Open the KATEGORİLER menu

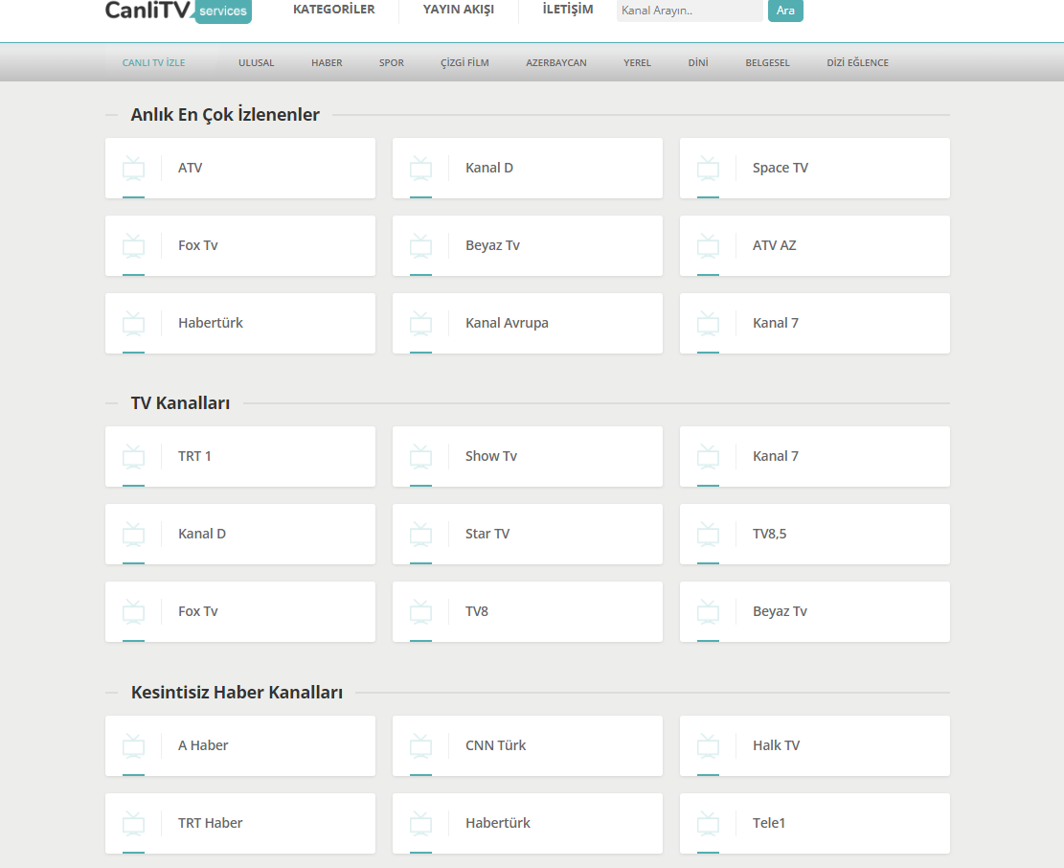click(334, 10)
